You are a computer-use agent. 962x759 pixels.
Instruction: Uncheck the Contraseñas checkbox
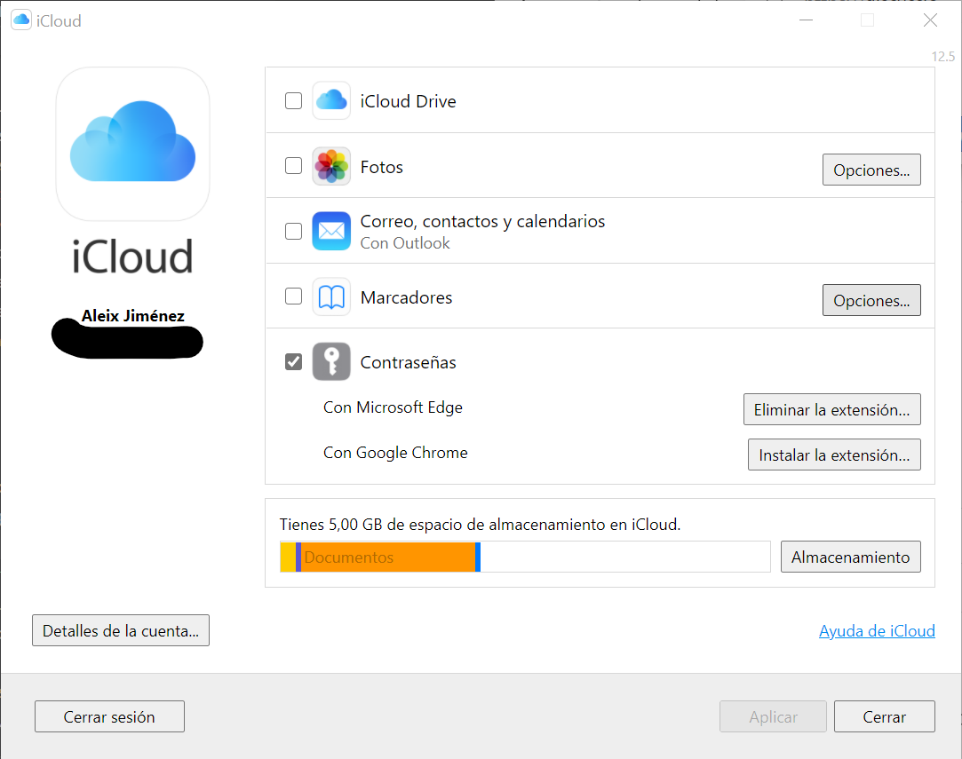pos(293,361)
